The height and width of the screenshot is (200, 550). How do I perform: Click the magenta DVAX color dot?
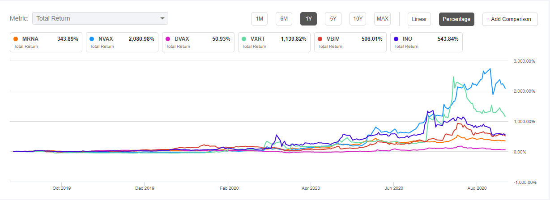click(x=168, y=39)
